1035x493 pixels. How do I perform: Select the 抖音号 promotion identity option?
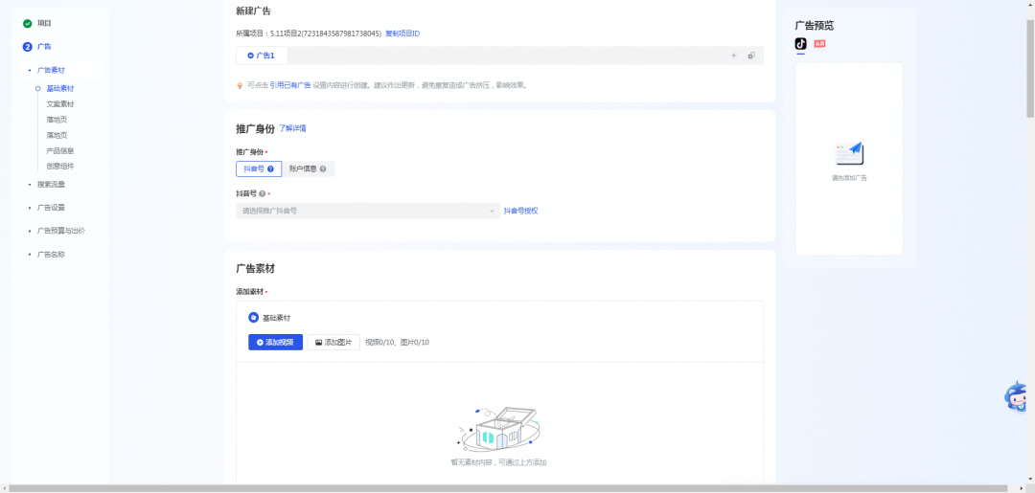259,168
